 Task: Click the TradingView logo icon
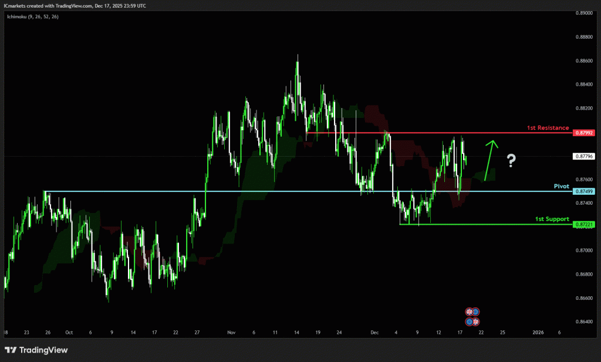point(11,350)
